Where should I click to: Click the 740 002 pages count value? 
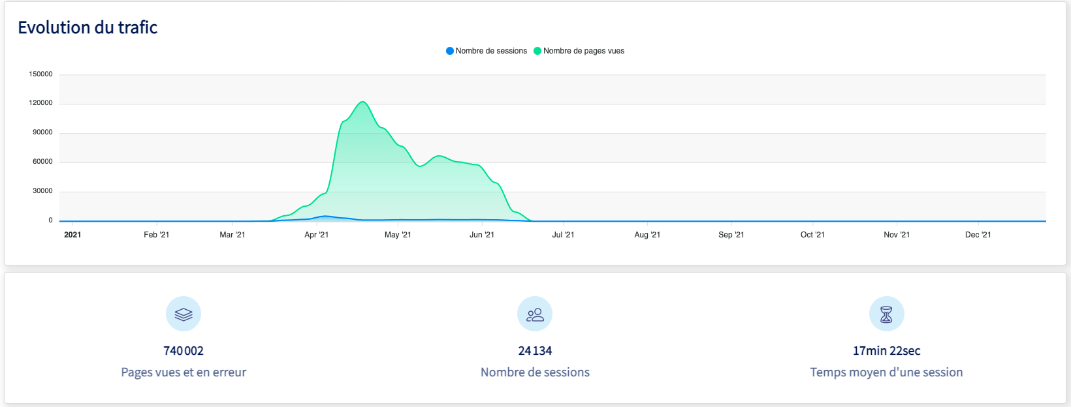pyautogui.click(x=184, y=351)
